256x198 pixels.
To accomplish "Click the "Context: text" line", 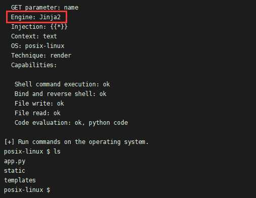I will coord(34,36).
